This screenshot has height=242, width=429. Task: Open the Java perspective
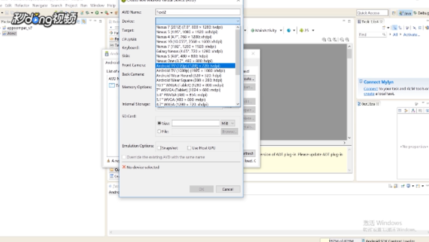coord(406,13)
